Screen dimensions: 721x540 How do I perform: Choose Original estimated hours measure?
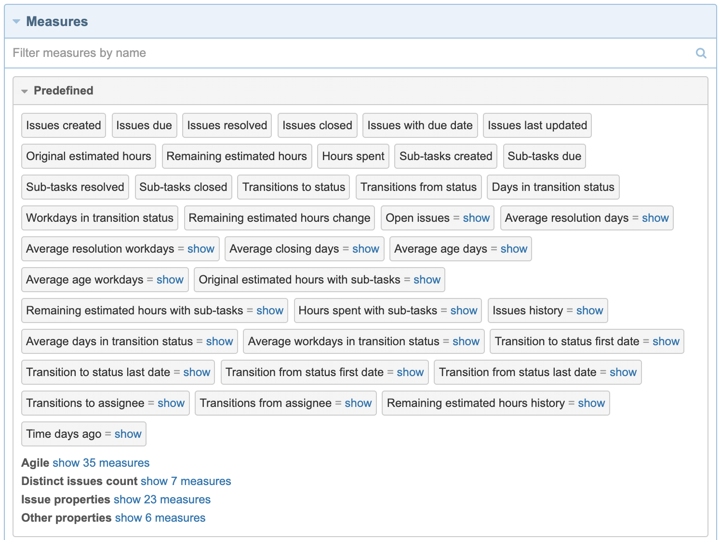pyautogui.click(x=89, y=156)
